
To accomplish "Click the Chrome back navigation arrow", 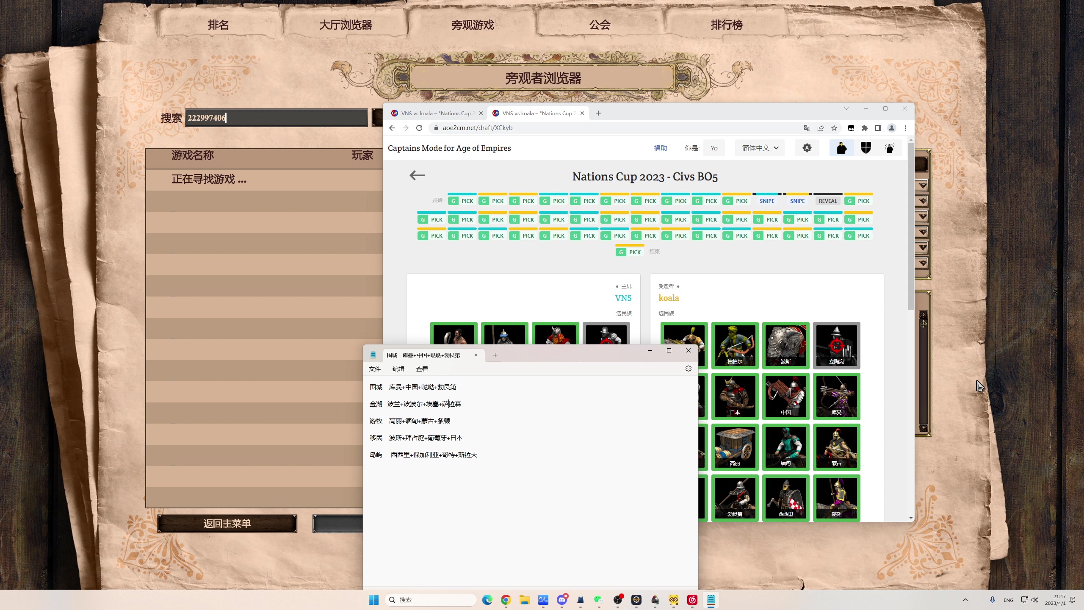I will 392,128.
